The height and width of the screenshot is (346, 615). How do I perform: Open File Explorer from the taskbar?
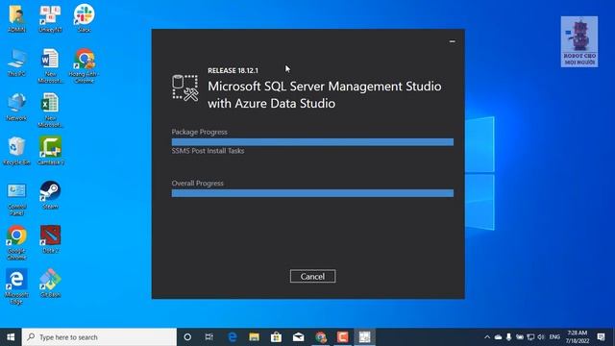[x=254, y=337]
